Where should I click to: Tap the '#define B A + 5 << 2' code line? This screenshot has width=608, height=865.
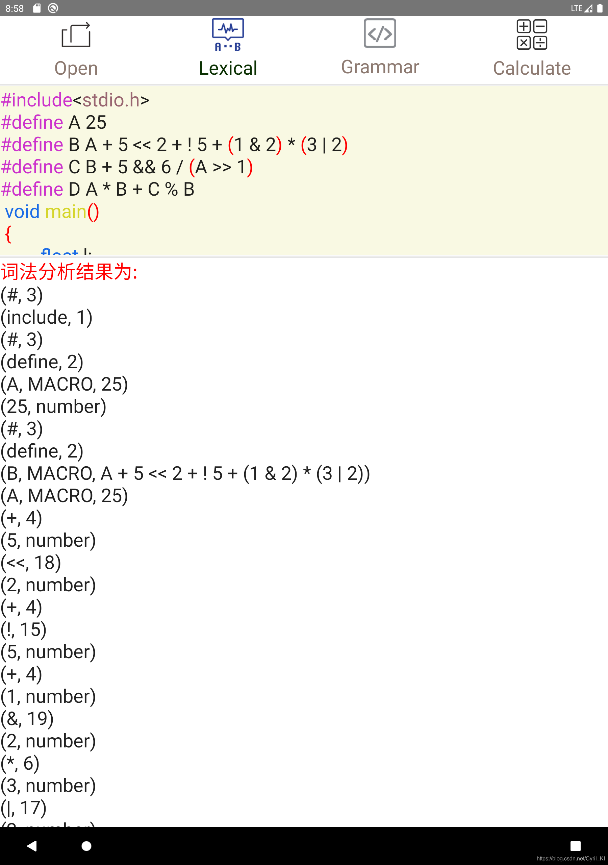[174, 145]
